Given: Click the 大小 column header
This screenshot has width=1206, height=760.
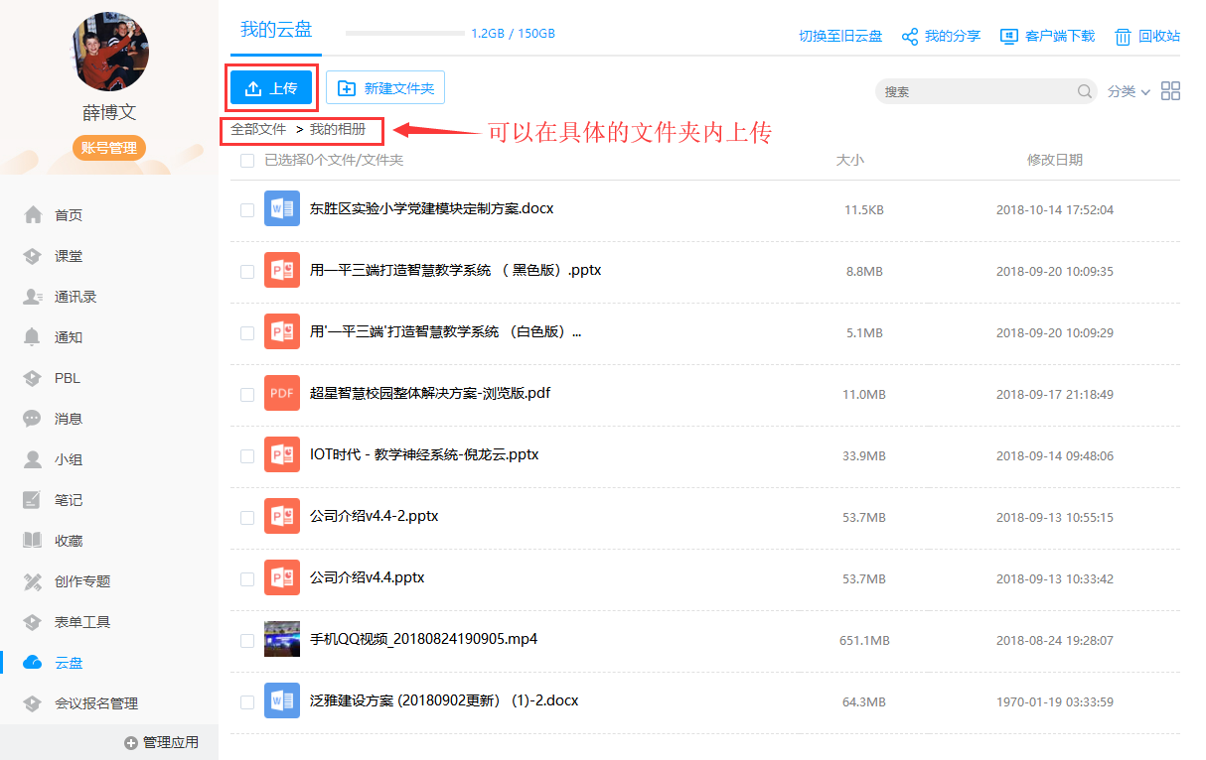Looking at the screenshot, I should (850, 160).
